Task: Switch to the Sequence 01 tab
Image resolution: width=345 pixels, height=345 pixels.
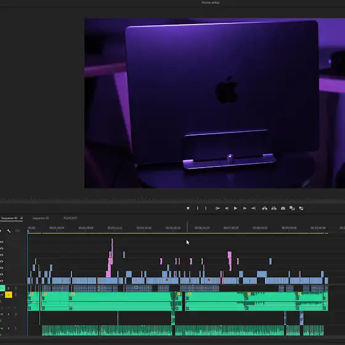Action: pyautogui.click(x=9, y=218)
